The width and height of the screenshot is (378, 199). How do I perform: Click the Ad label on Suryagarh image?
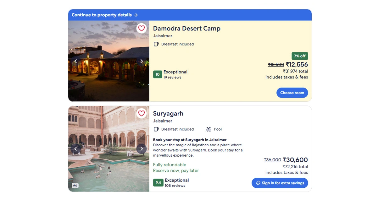click(75, 186)
